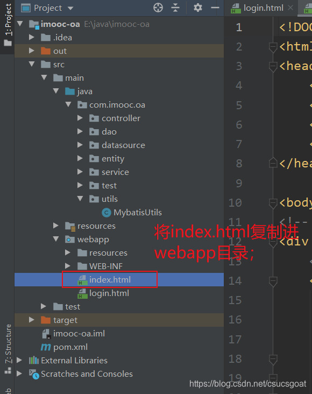This screenshot has height=394, width=312.
Task: Toggle code fold marker on line 10
Action: [273, 203]
